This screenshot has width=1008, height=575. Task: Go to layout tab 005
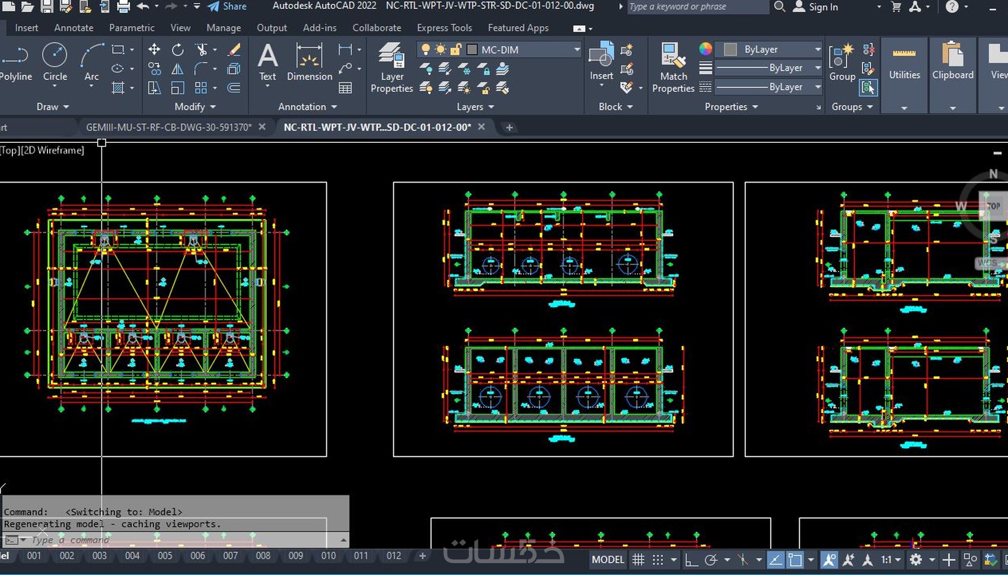pos(165,556)
